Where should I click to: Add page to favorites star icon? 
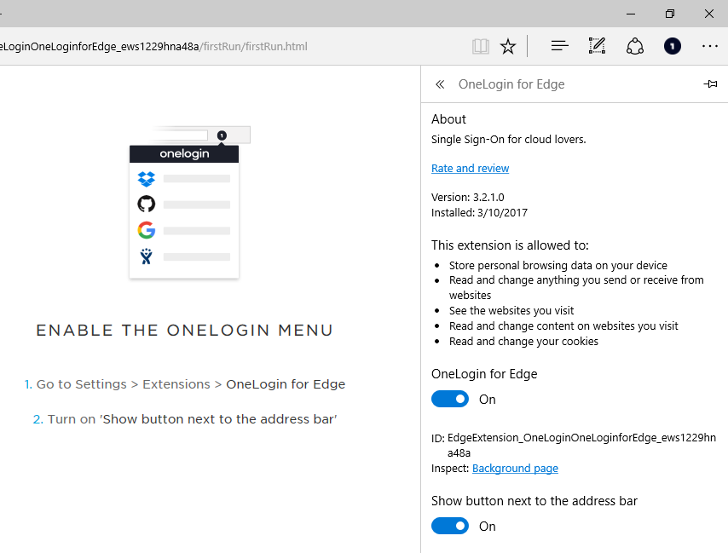(x=508, y=46)
